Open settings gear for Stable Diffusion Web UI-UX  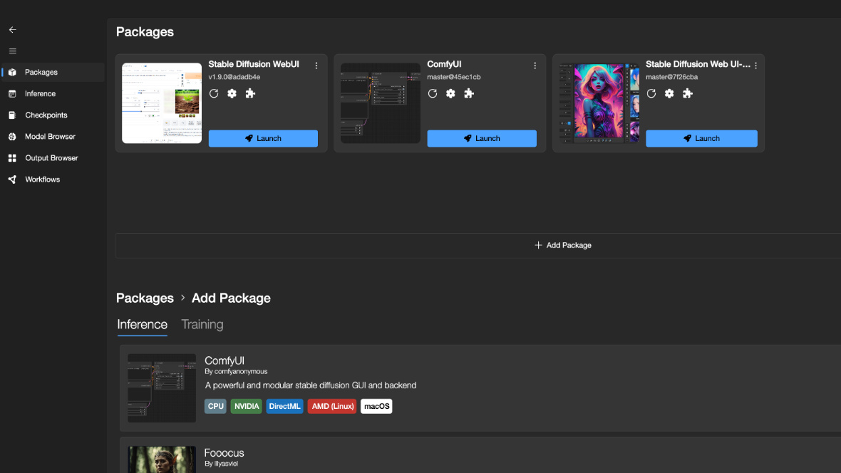click(x=669, y=93)
